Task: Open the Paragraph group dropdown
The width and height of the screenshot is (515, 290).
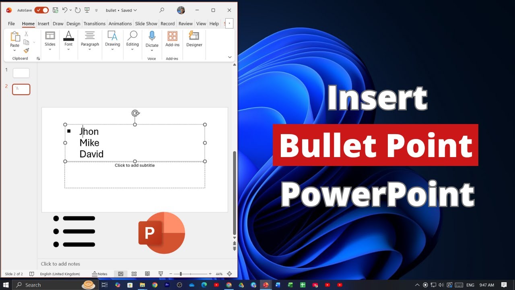Action: [90, 41]
